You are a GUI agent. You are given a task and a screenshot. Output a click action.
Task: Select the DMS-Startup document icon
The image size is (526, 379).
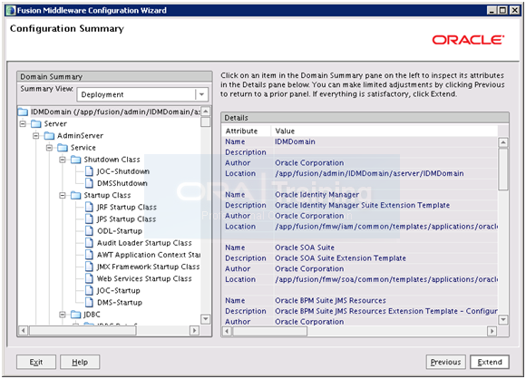[x=89, y=302]
